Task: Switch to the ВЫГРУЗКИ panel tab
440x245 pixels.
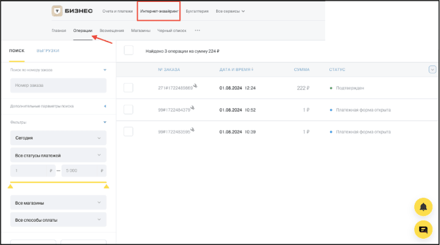Action: 48,51
